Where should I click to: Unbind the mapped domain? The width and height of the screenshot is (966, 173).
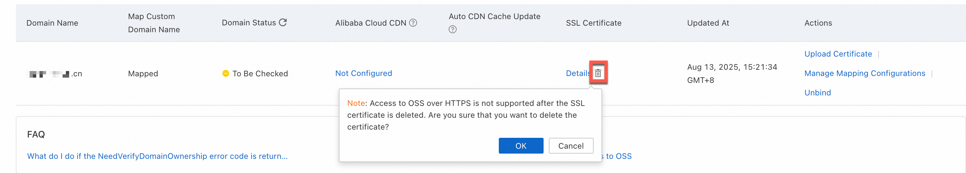(x=817, y=93)
